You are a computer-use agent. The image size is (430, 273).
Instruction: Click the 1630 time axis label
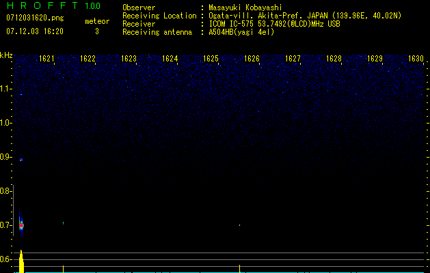click(416, 59)
